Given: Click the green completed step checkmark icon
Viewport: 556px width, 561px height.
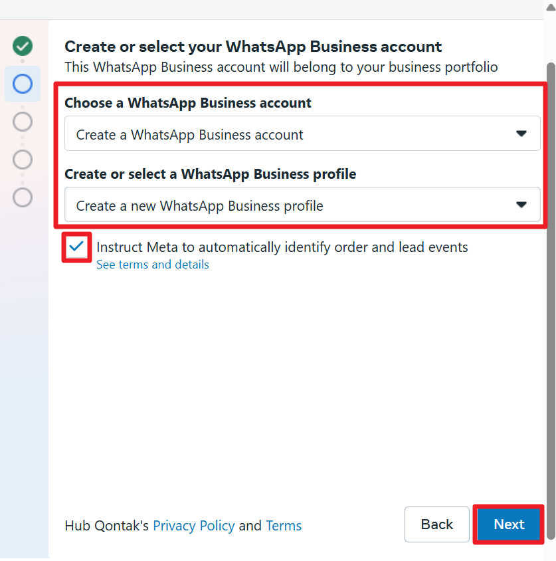Looking at the screenshot, I should coord(23,46).
